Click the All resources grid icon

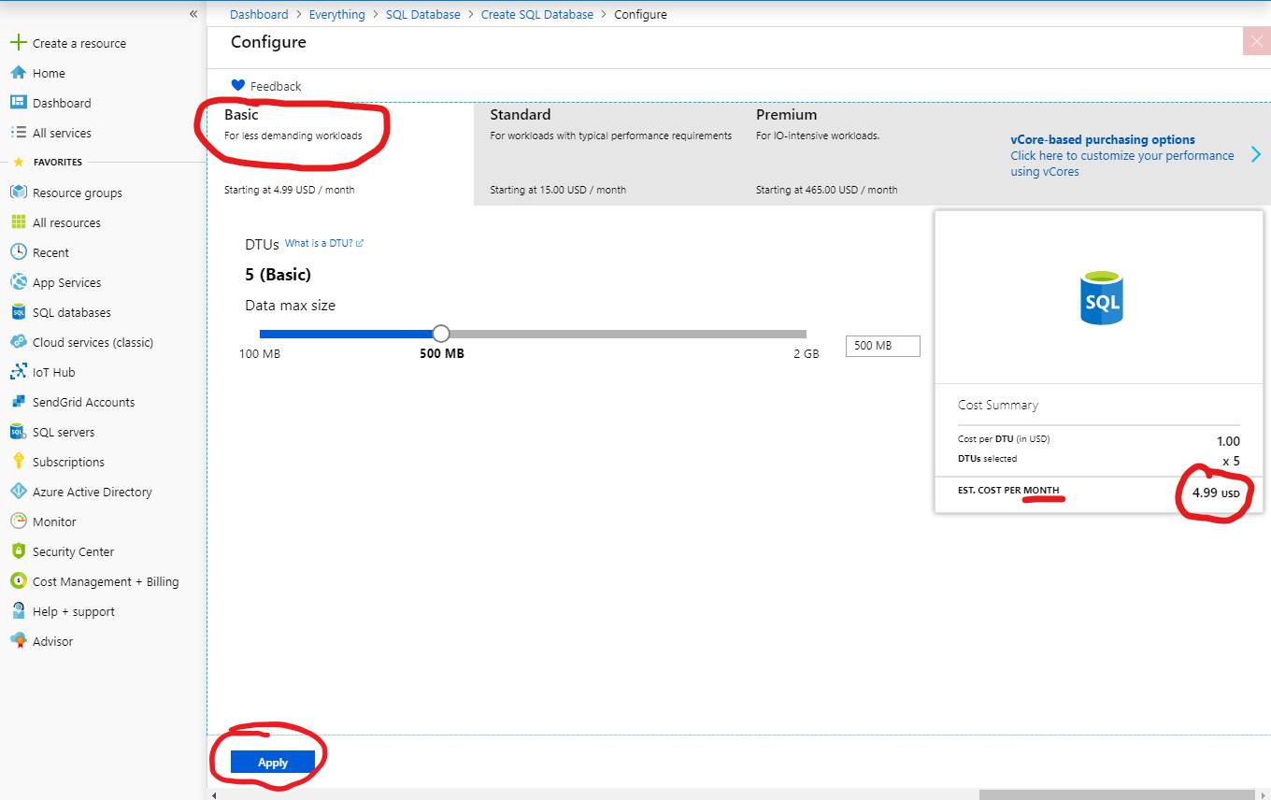pos(18,222)
